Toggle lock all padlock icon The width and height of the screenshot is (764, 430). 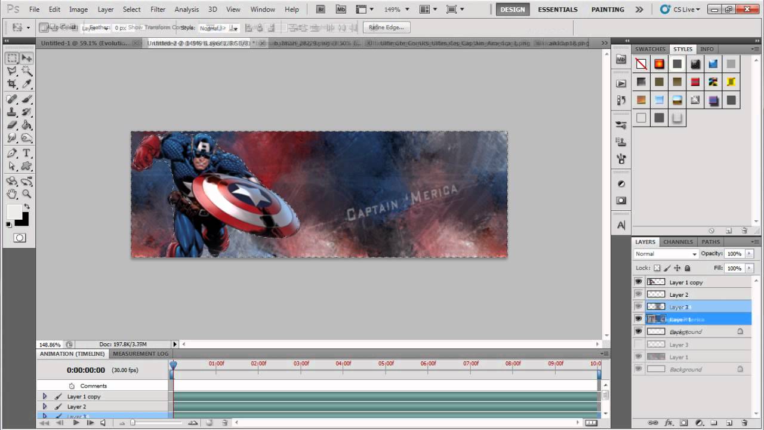tap(687, 268)
